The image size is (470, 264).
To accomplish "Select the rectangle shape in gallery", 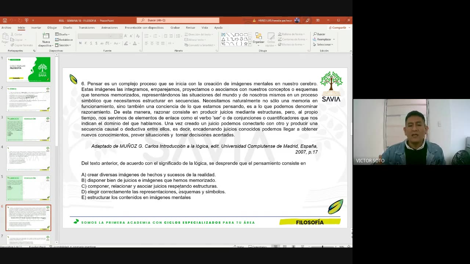I will click(237, 35).
